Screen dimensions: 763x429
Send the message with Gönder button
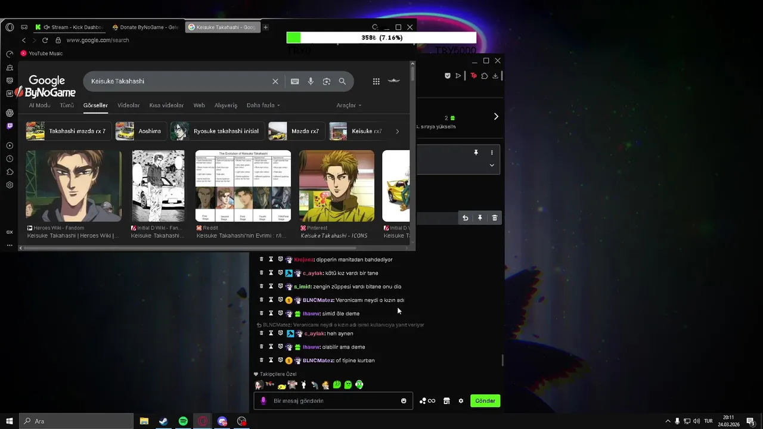tap(485, 401)
